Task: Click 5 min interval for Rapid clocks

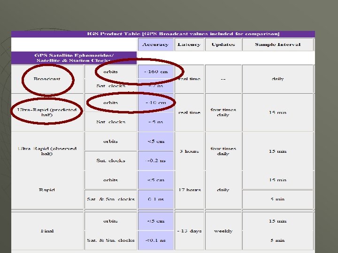Action: coord(277,200)
